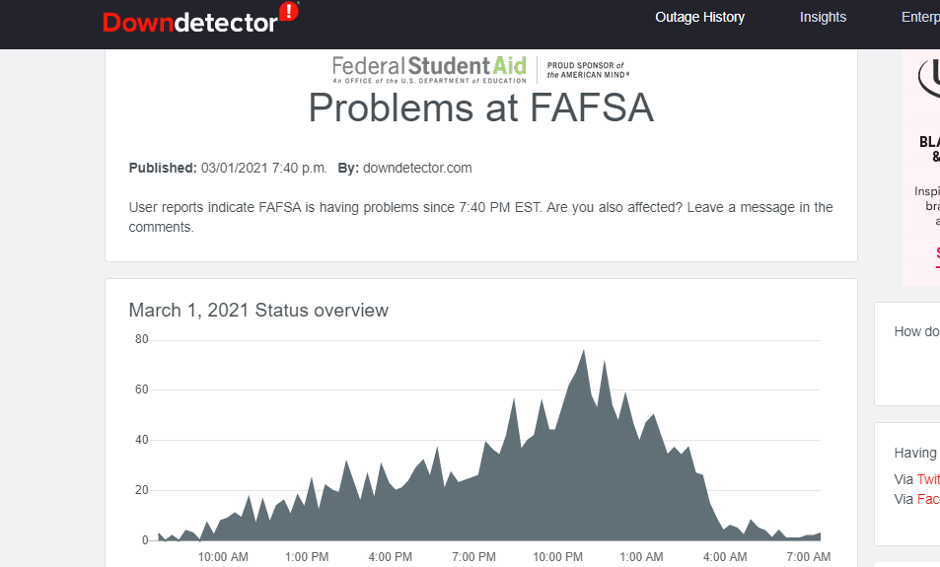Click the Downdetector logo
This screenshot has width=940, height=567.
coord(190,22)
